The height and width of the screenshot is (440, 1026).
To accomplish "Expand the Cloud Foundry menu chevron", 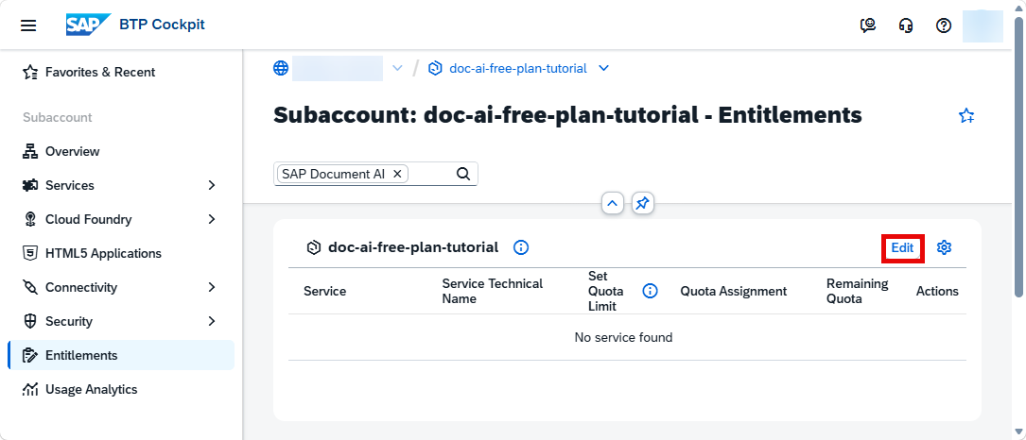I will (x=212, y=219).
